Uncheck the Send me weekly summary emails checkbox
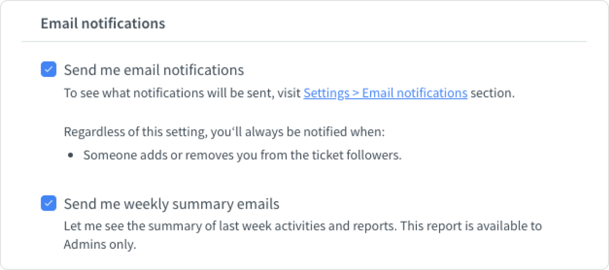Image resolution: width=609 pixels, height=270 pixels. (x=49, y=204)
